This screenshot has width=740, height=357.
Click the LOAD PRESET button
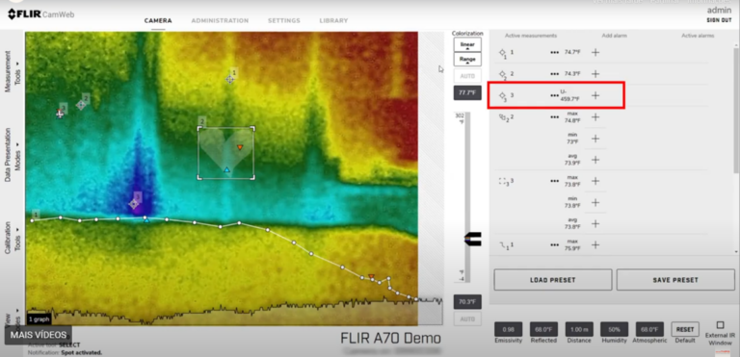[x=553, y=280]
